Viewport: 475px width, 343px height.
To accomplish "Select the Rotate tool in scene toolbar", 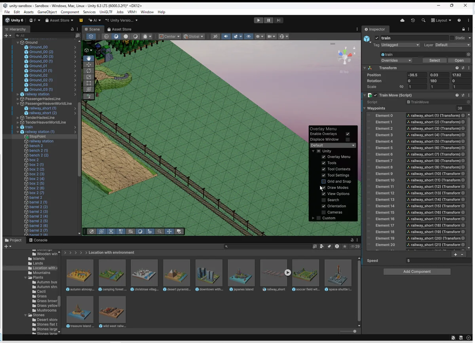I will click(89, 71).
